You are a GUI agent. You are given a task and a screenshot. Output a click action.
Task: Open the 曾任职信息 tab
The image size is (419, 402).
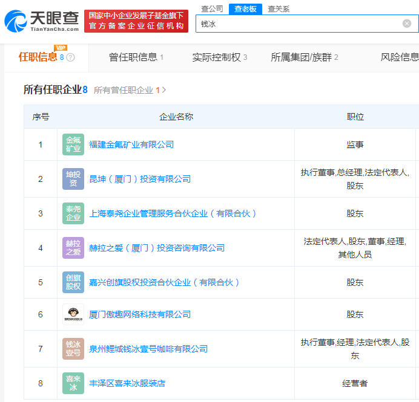(136, 57)
